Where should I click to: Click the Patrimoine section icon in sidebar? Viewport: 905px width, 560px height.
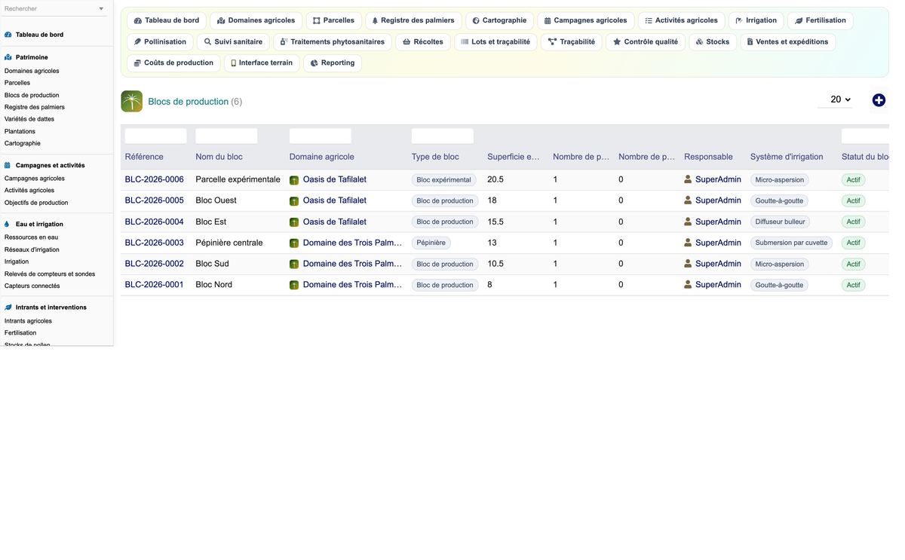[x=8, y=57]
